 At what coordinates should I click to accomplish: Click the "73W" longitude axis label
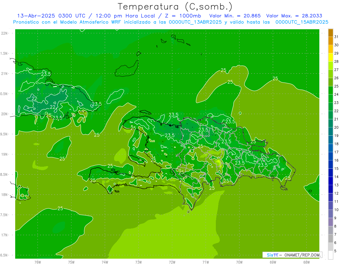(x=138, y=262)
